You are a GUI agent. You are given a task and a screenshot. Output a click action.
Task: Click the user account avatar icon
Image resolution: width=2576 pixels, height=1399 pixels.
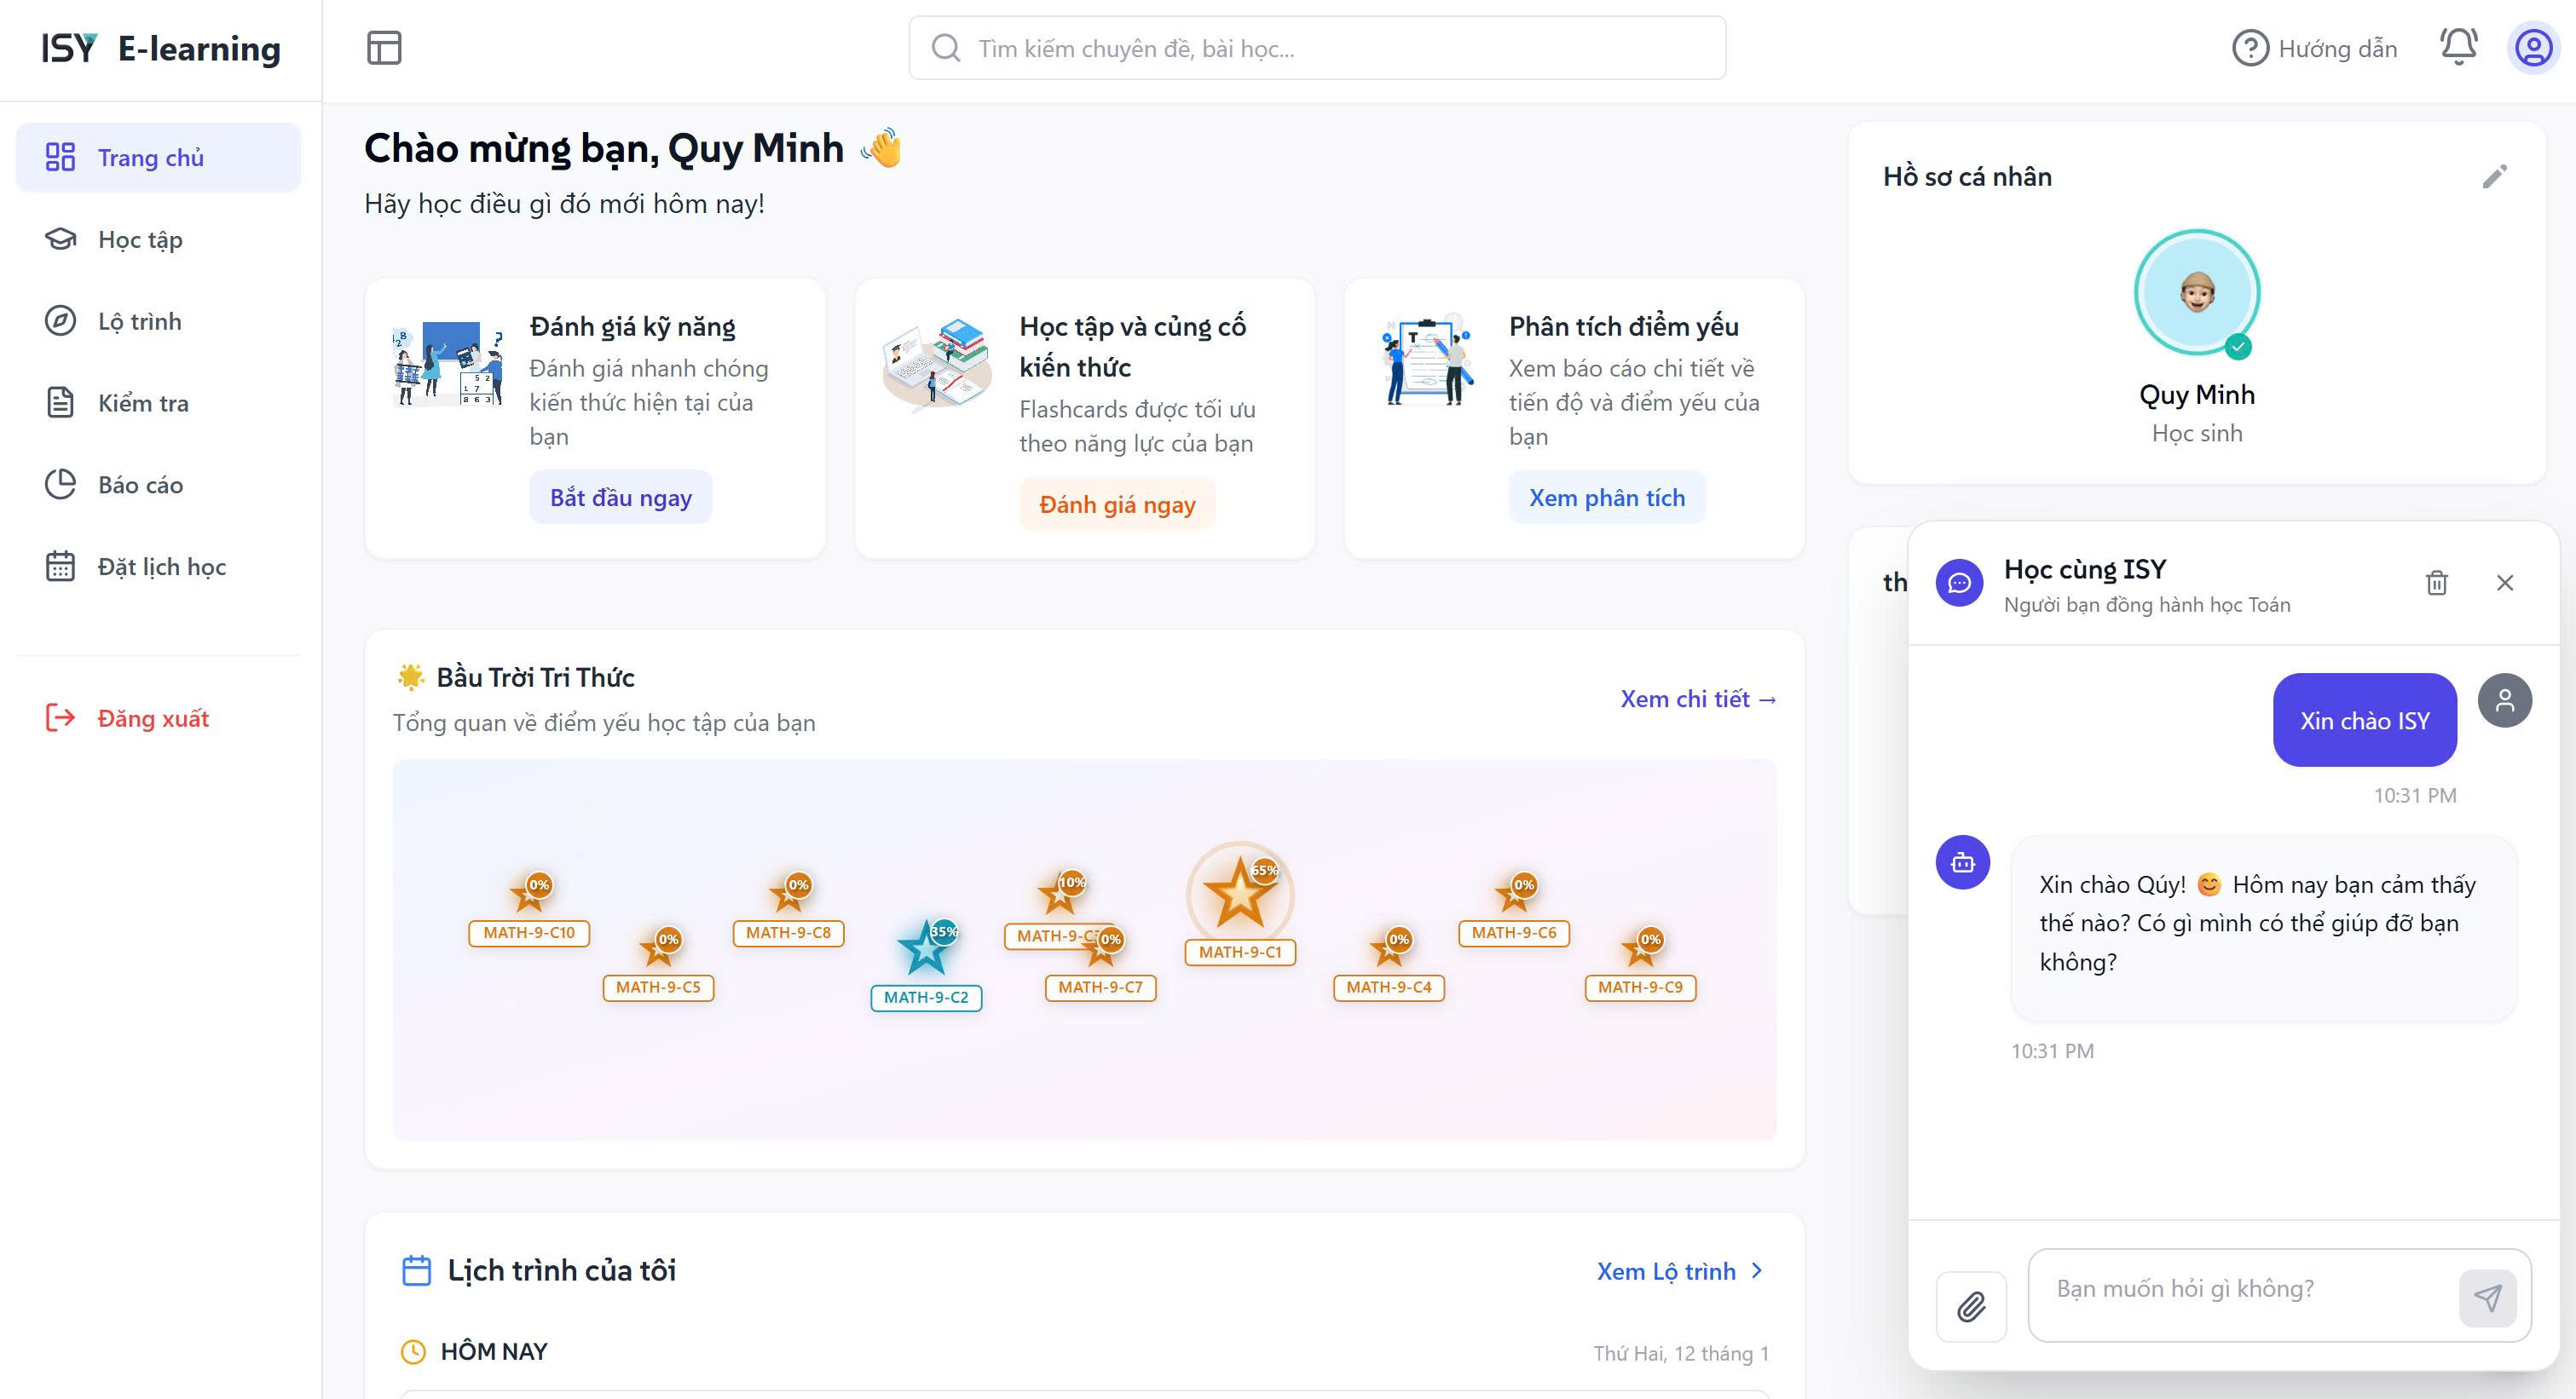(2533, 48)
